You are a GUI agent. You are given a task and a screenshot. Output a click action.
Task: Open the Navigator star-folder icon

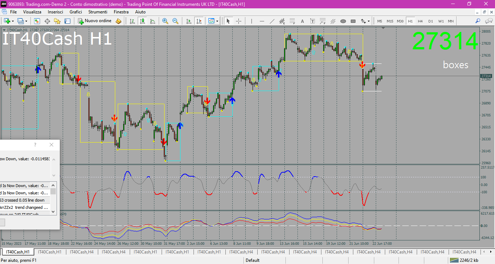tap(57, 21)
